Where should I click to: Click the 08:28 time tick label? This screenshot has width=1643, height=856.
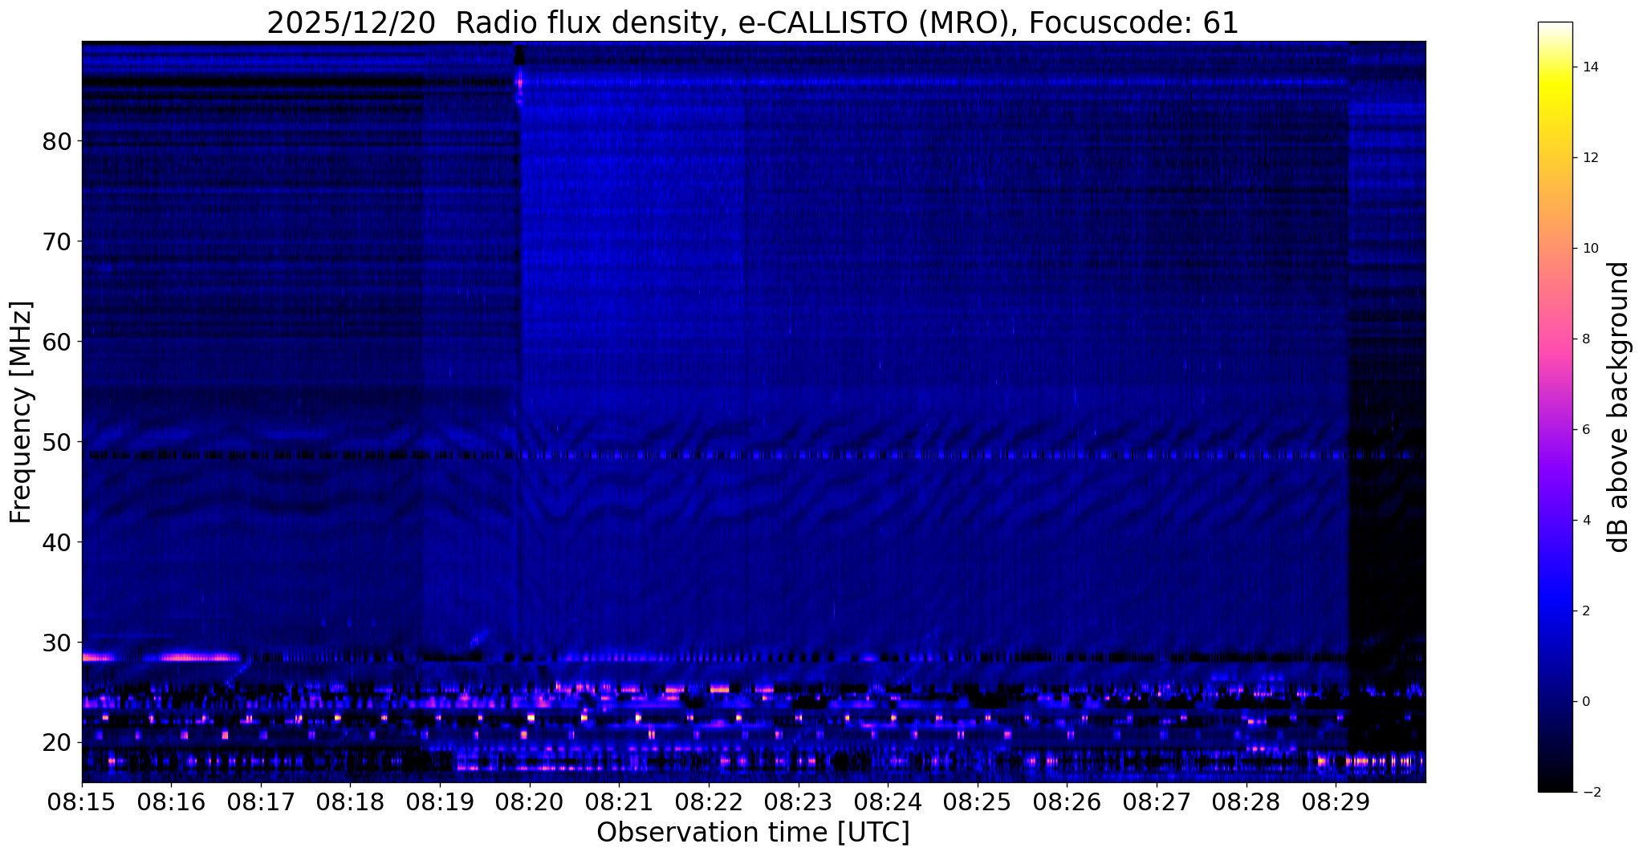pyautogui.click(x=1246, y=802)
